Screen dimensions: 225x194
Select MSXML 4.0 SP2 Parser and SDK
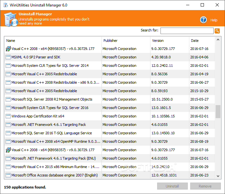point(36,57)
